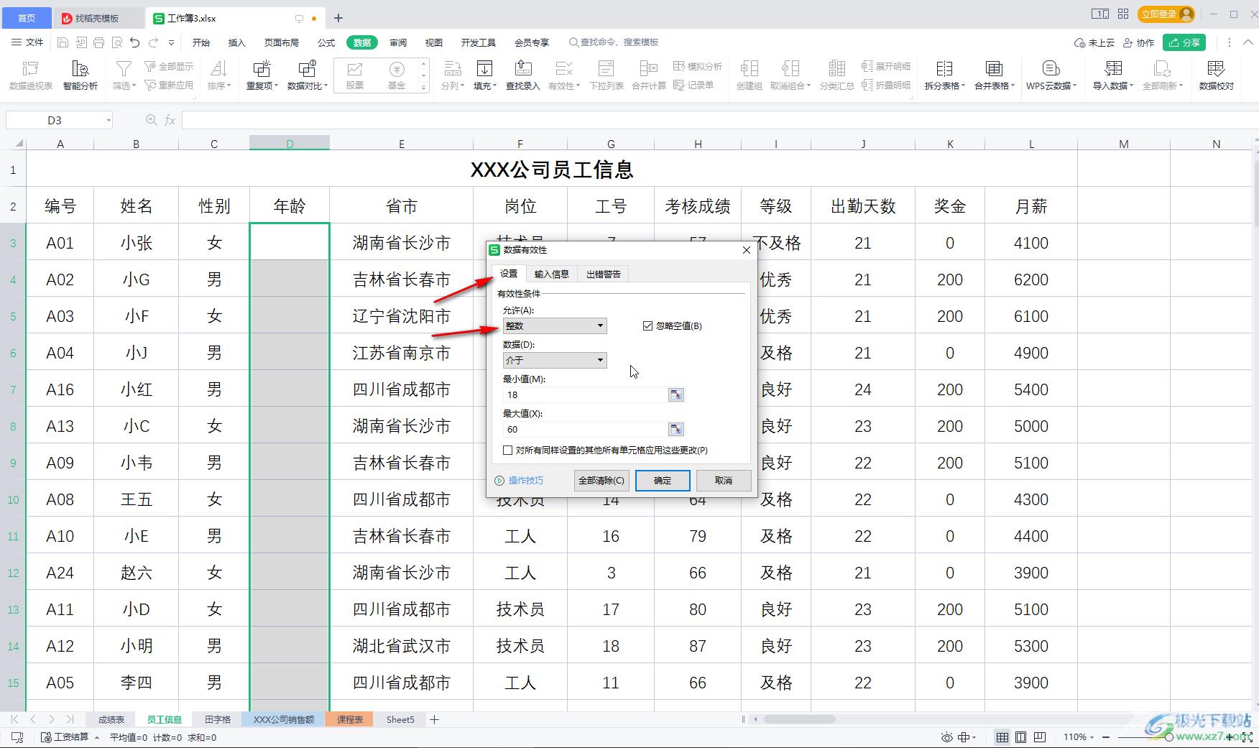Click the 下拉列表 dropdown list tool

coord(607,75)
